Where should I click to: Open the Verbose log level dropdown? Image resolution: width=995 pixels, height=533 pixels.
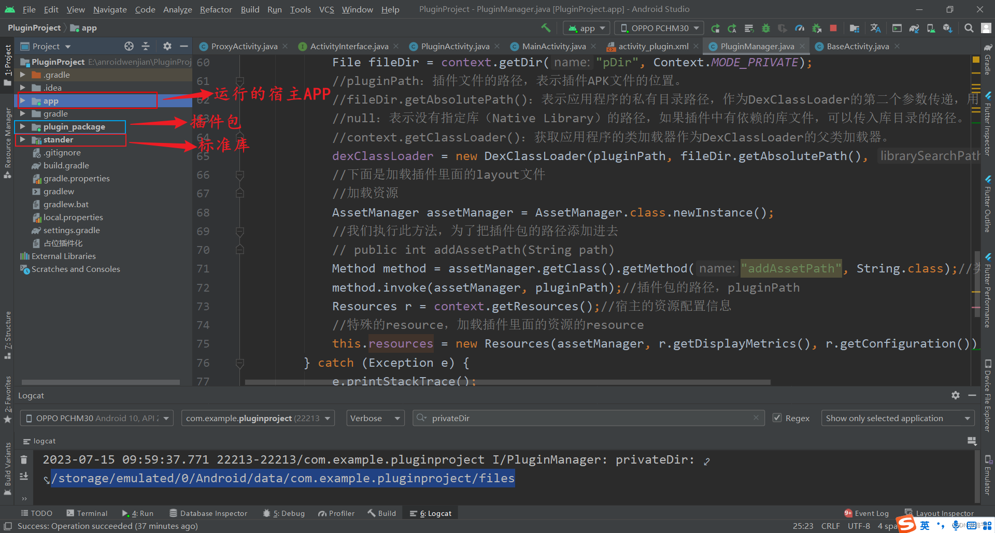pyautogui.click(x=375, y=418)
